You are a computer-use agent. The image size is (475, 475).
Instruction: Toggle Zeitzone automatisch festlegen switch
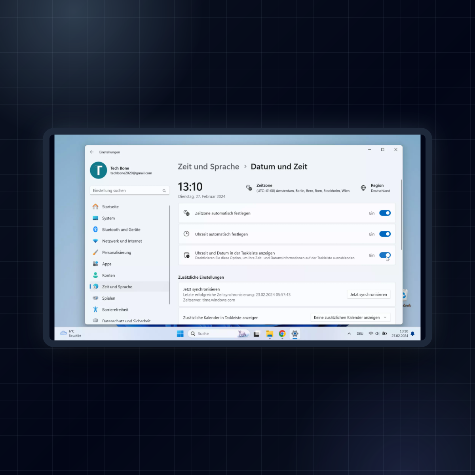(385, 213)
